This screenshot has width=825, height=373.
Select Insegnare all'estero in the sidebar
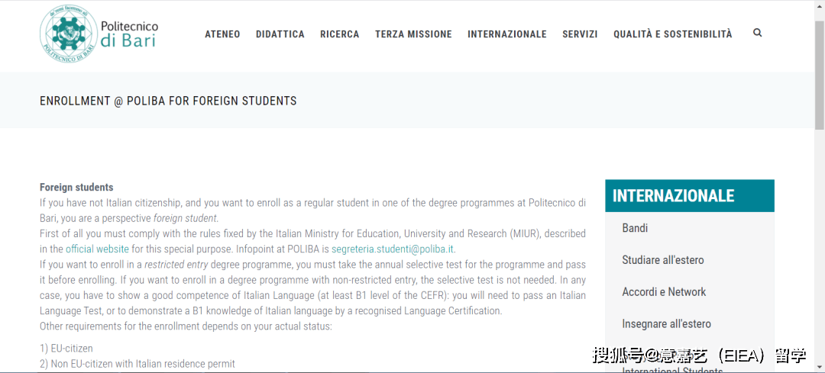click(666, 324)
